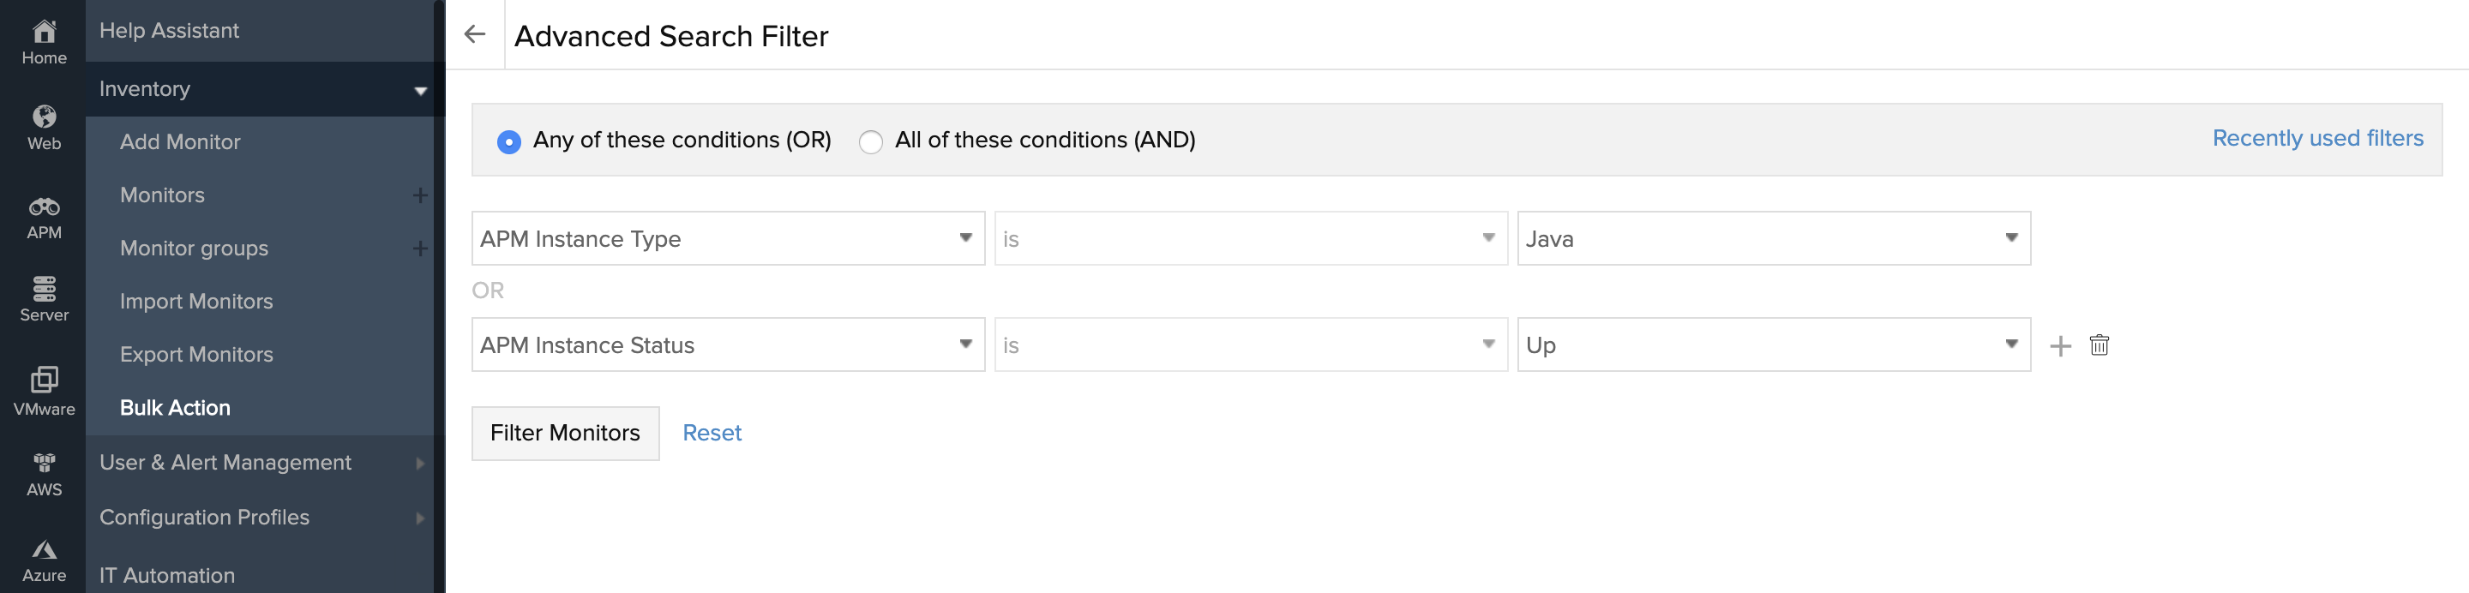Screen dimensions: 2469x593
Task: Add another filter condition with plus icon
Action: (2060, 346)
